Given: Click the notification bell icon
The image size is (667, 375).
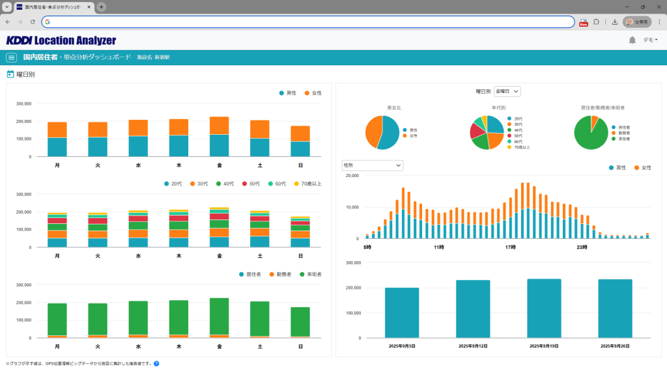Looking at the screenshot, I should [x=632, y=40].
